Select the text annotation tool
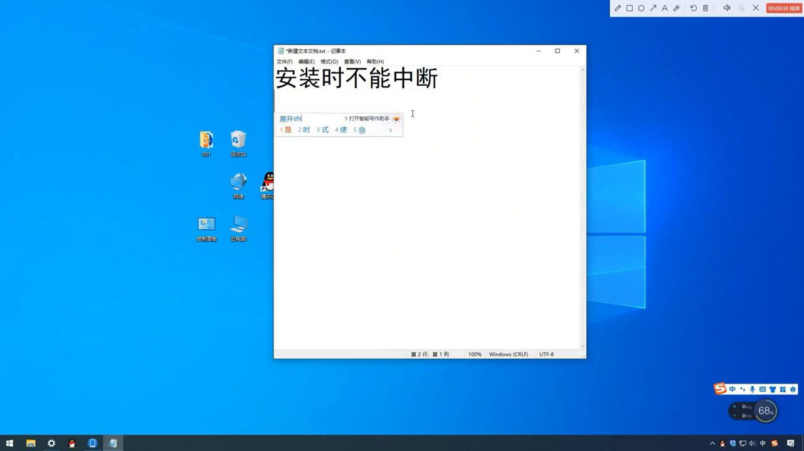The height and width of the screenshot is (451, 804). click(x=665, y=8)
